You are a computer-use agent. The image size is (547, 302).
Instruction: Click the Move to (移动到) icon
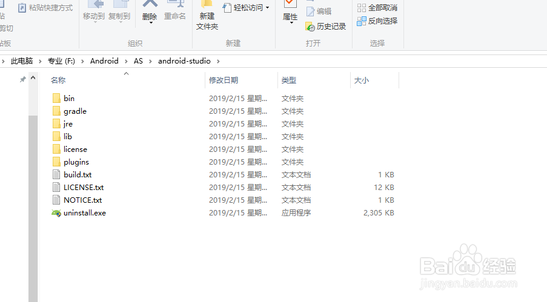pos(95,4)
